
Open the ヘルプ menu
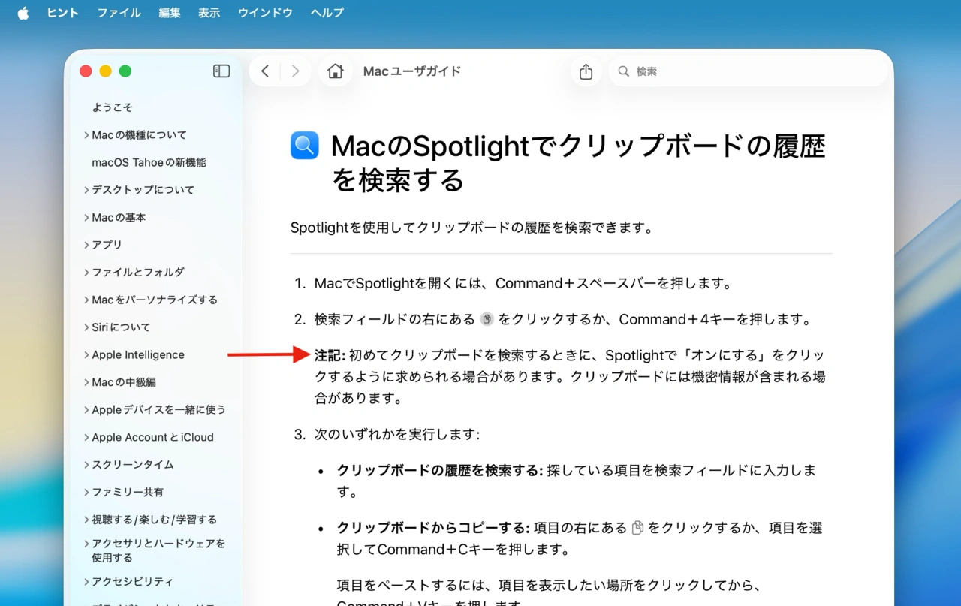[327, 12]
